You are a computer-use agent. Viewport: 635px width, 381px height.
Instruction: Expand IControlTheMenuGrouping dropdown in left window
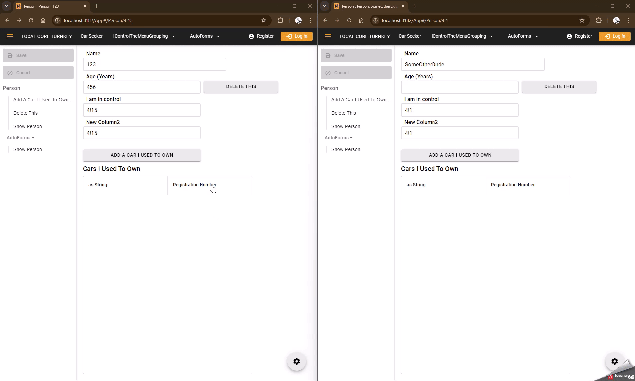(144, 36)
